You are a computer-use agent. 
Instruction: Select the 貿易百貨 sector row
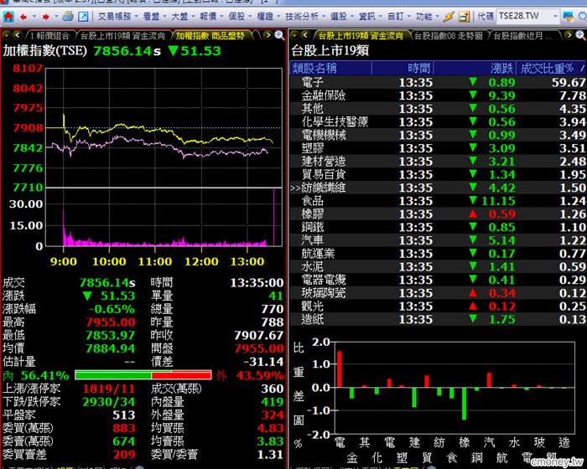coord(438,174)
